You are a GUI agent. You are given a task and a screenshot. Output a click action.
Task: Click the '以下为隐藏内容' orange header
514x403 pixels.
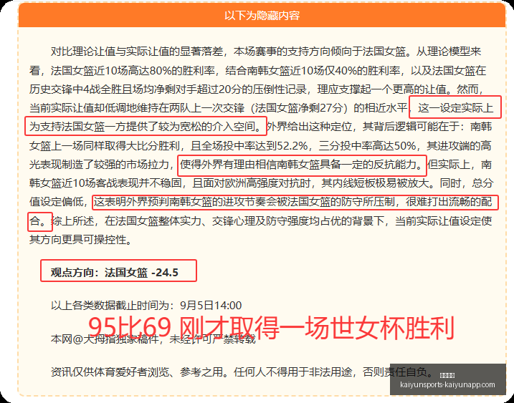(x=262, y=15)
